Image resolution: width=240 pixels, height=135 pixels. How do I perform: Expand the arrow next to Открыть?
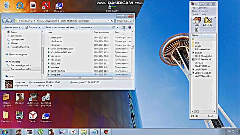(40, 27)
